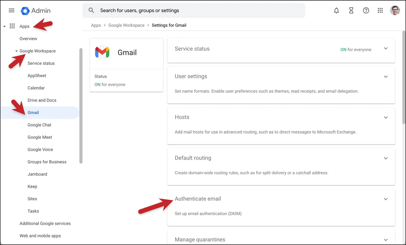
Task: Click the Status label in Gmail card
Action: coord(101,76)
